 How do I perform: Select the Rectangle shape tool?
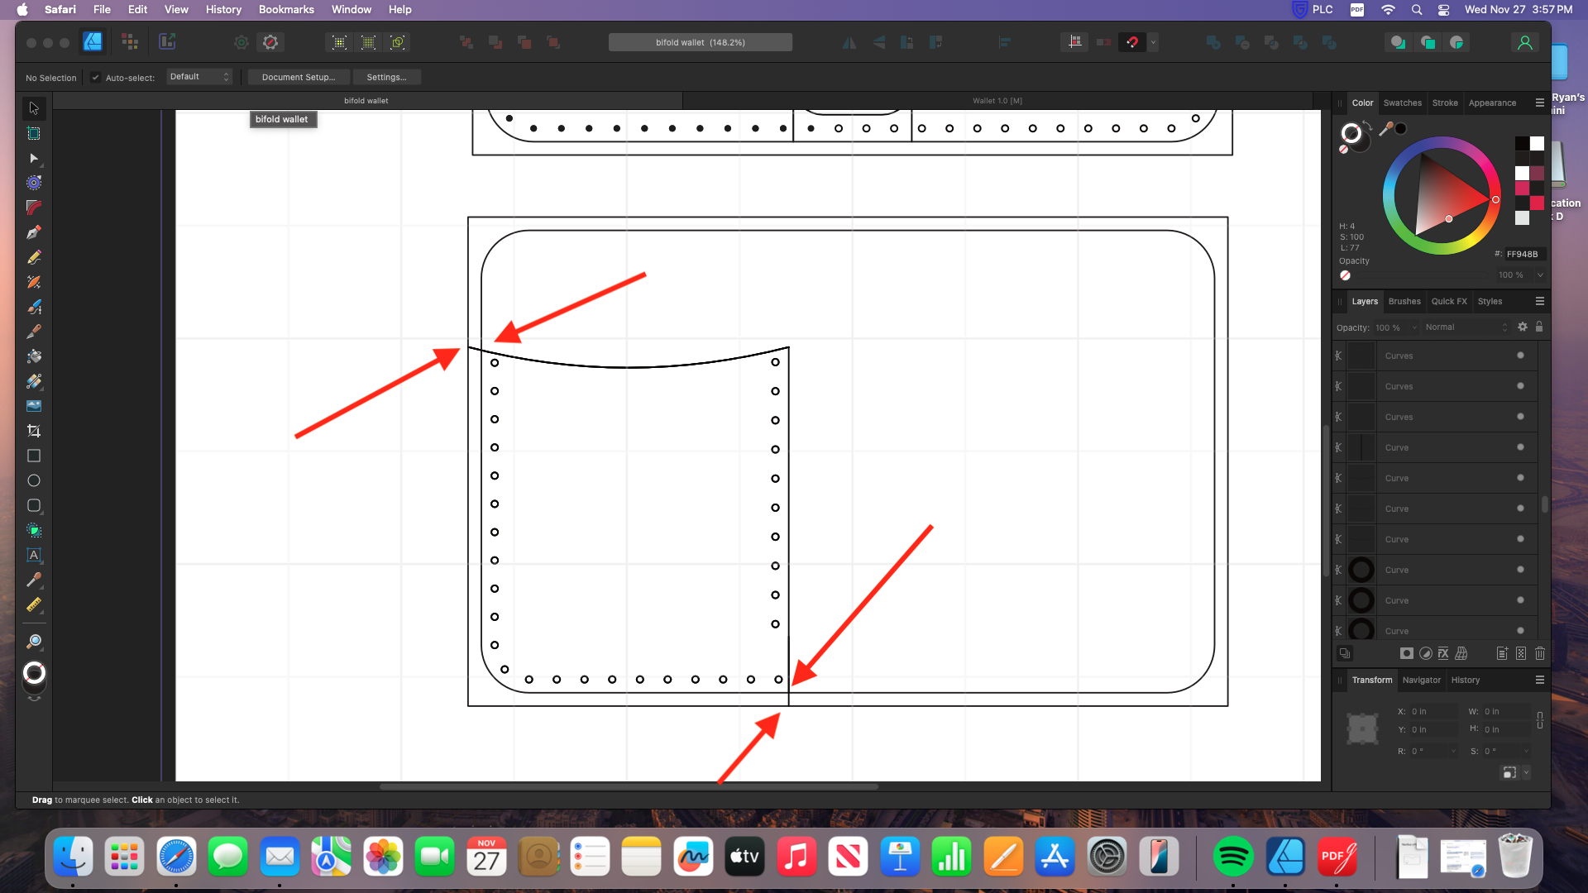34,456
